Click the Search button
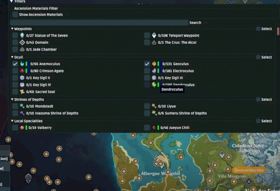 pyautogui.click(x=195, y=23)
